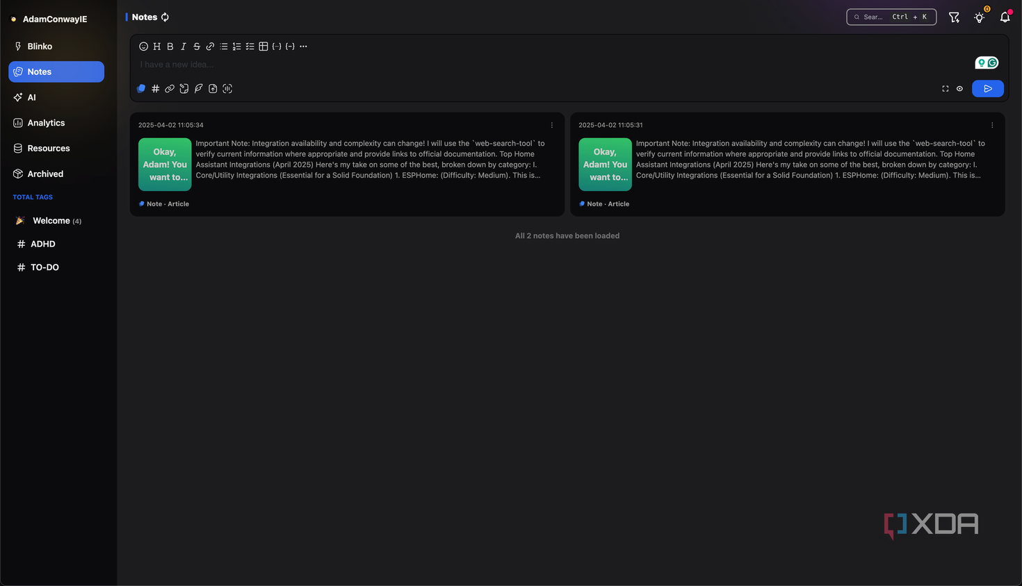Image resolution: width=1022 pixels, height=586 pixels.
Task: Toggle the light/dark theme bulb icon
Action: (980, 17)
